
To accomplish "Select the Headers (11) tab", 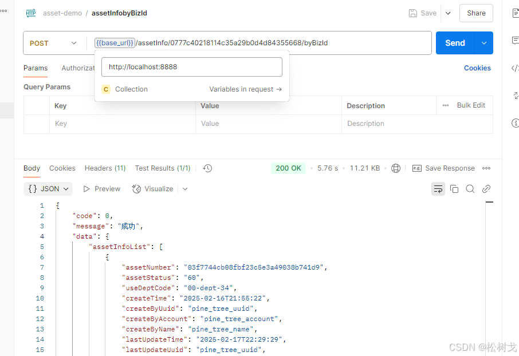I will (x=105, y=168).
